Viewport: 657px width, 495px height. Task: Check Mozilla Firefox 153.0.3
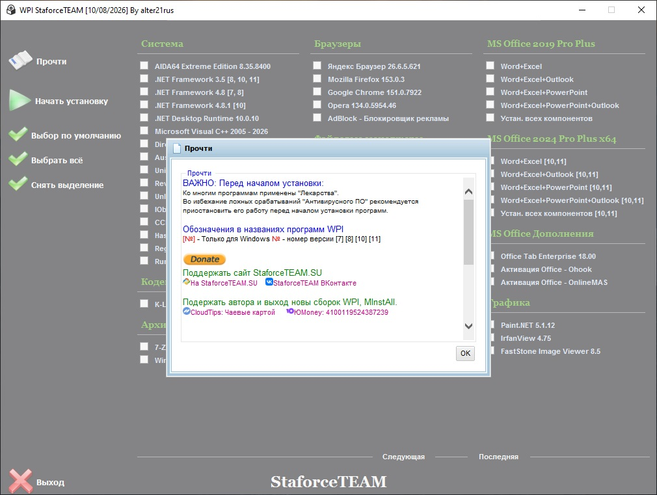point(317,78)
